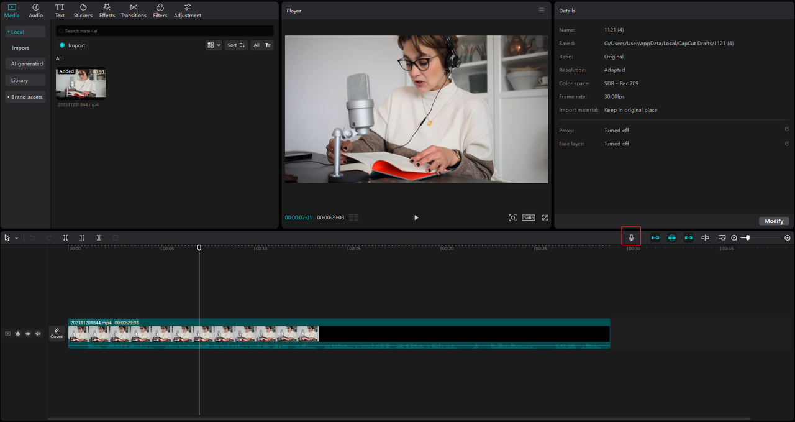Click the 202311201844.mp4 file name in media bin
795x422 pixels.
click(78, 104)
